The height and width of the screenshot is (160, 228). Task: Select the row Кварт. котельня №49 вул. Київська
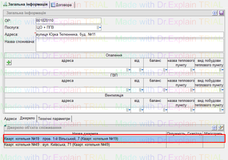click(83, 144)
